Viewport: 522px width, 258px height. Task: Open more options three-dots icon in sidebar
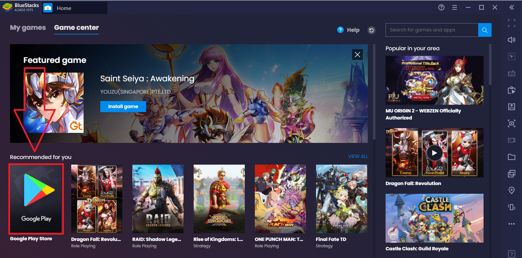point(511,224)
